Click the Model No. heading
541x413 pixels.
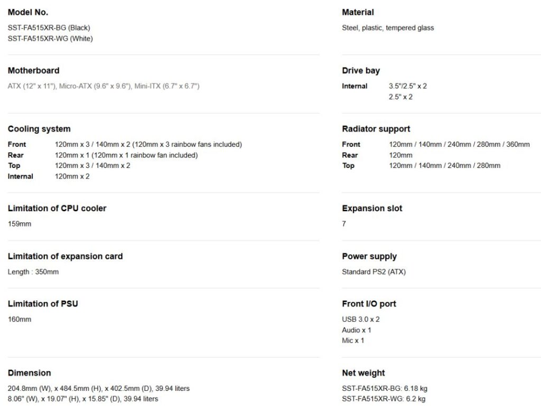tap(28, 12)
